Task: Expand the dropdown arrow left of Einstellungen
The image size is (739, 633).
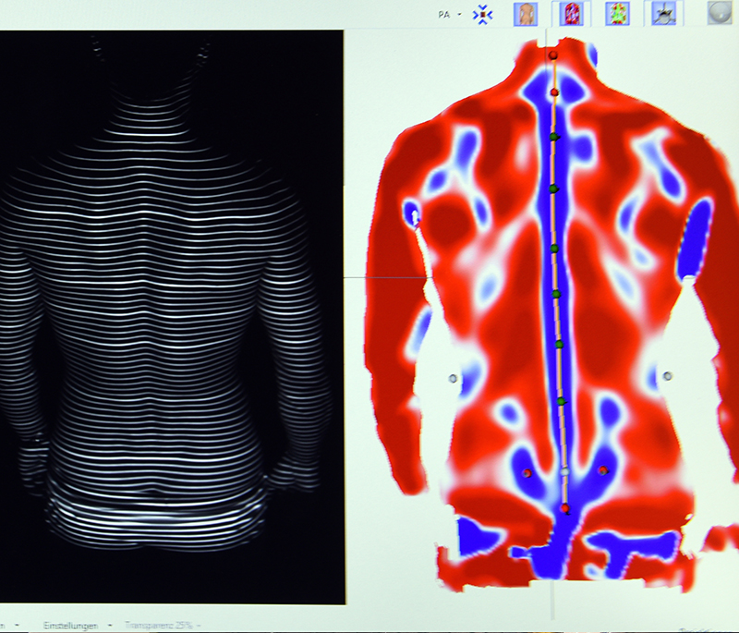Action: click(x=18, y=626)
